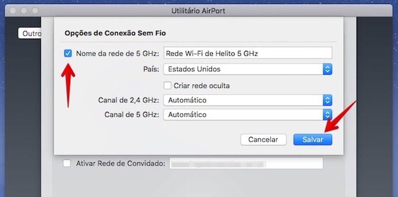The width and height of the screenshot is (398, 197).
Task: Save settings with the Salvar button
Action: (313, 140)
